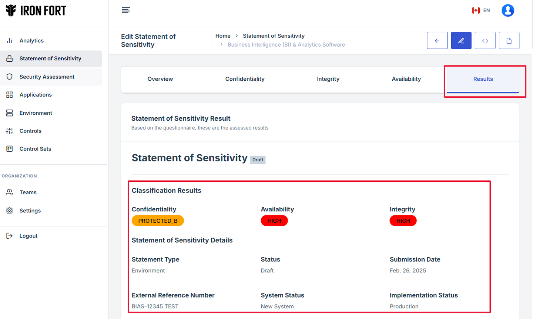This screenshot has width=533, height=319.
Task: Open the code view icon button
Action: pyautogui.click(x=485, y=41)
